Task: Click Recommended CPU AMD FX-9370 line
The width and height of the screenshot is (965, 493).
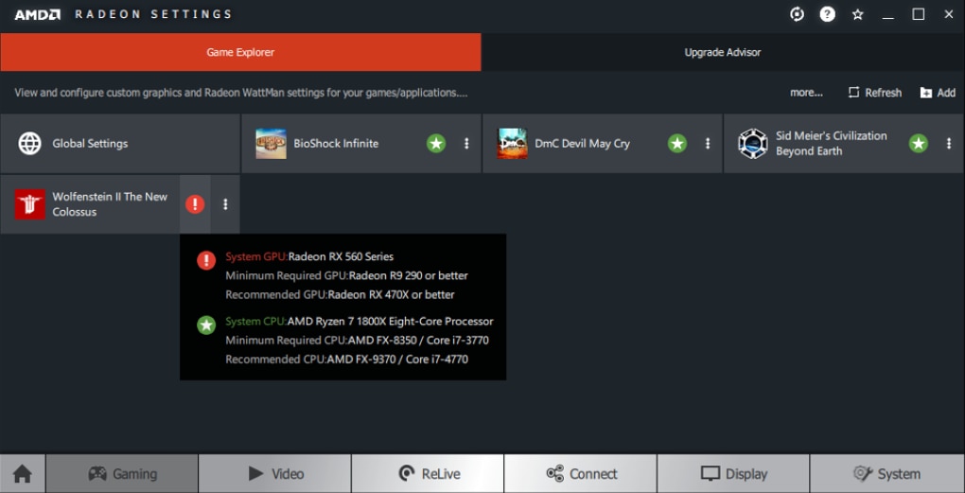Action: pos(346,360)
